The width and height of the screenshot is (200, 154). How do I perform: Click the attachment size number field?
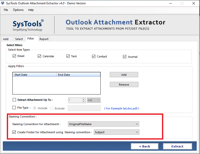tap(75, 100)
